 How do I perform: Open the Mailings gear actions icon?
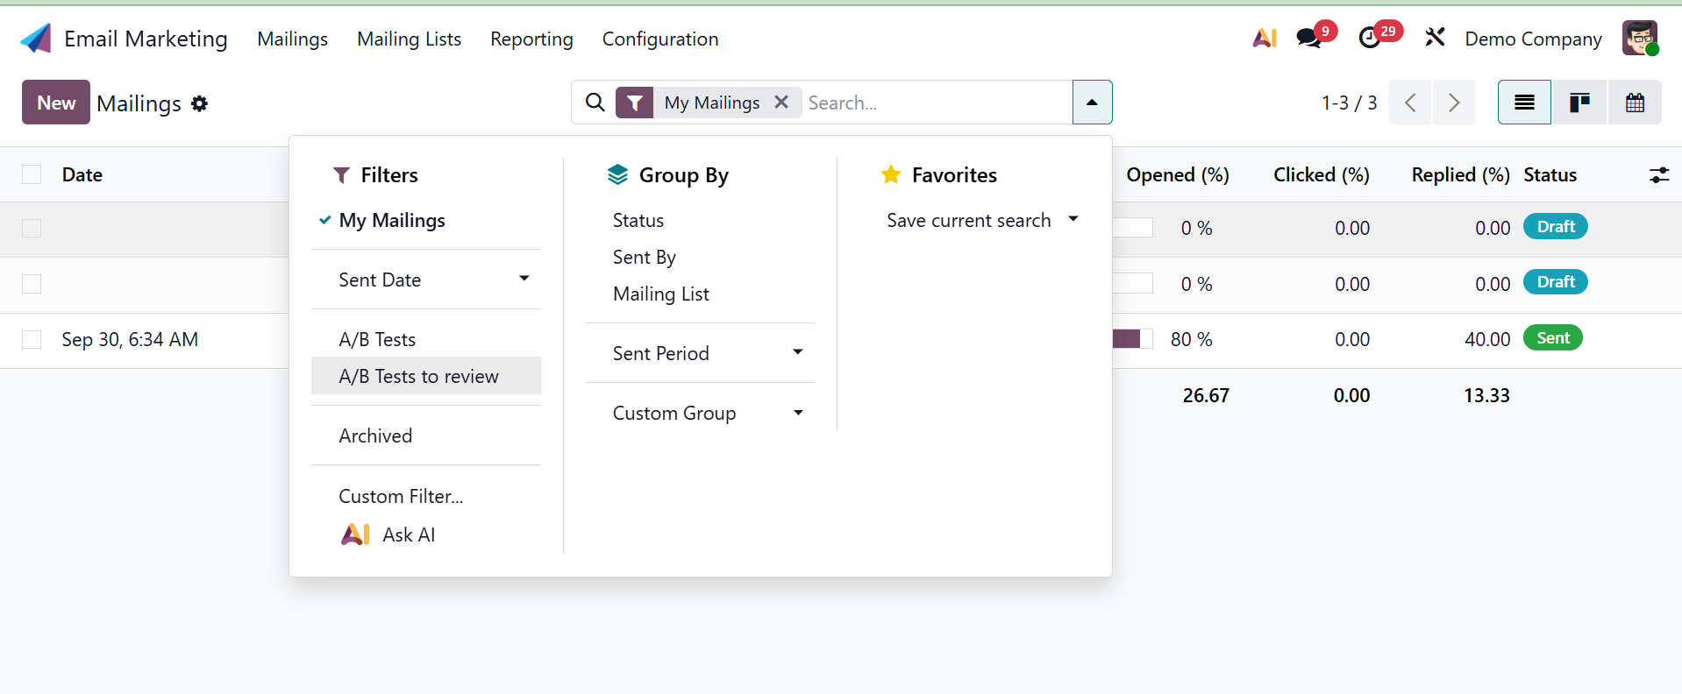point(200,103)
